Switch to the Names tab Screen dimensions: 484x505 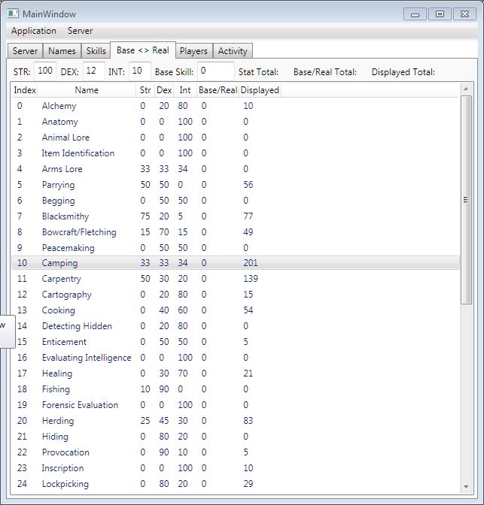tap(62, 51)
